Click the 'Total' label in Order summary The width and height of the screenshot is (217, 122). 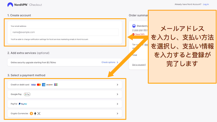pyautogui.click(x=135, y=55)
